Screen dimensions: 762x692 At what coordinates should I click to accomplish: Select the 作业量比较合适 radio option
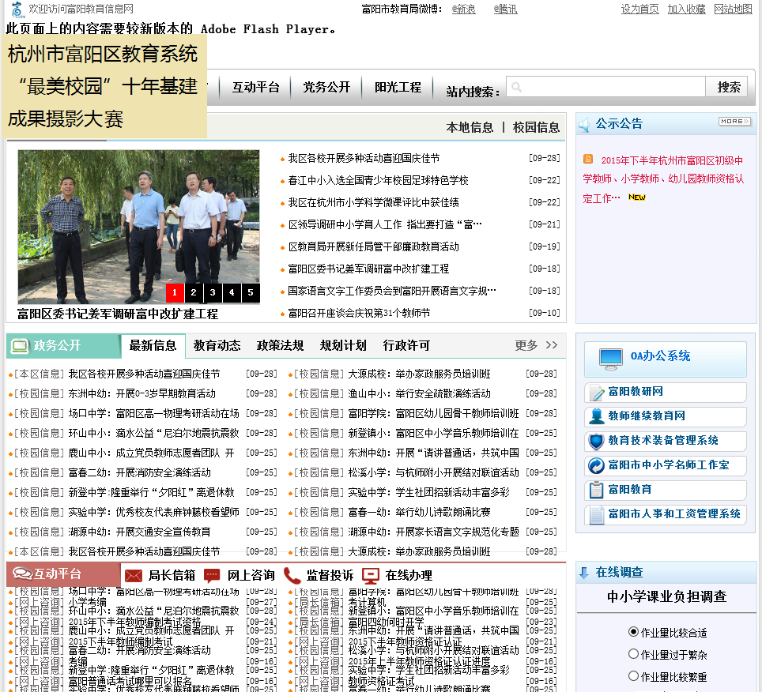tap(633, 632)
